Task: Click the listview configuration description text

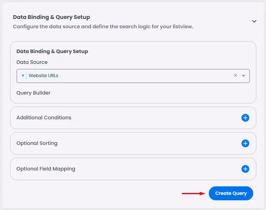Action: pyautogui.click(x=103, y=27)
